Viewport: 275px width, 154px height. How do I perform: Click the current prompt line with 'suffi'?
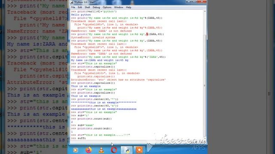(78, 138)
